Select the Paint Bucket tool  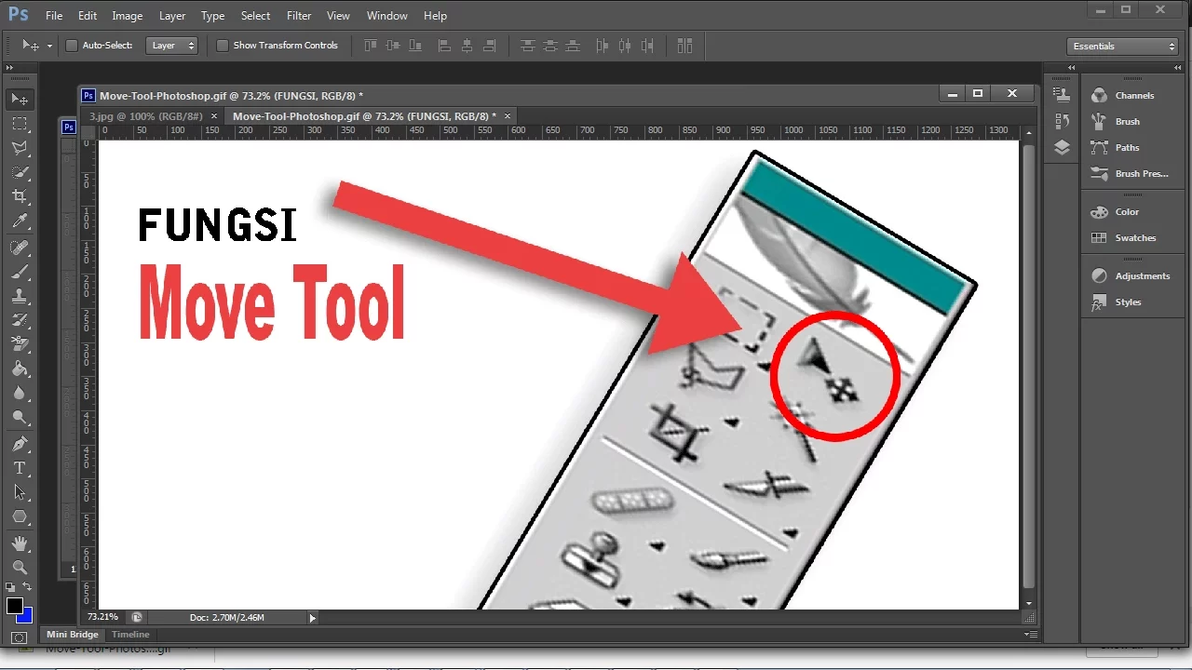pos(20,369)
